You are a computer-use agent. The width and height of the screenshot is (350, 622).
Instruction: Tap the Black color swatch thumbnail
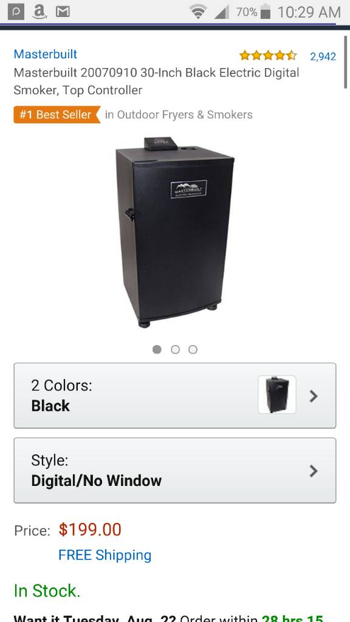click(x=277, y=395)
